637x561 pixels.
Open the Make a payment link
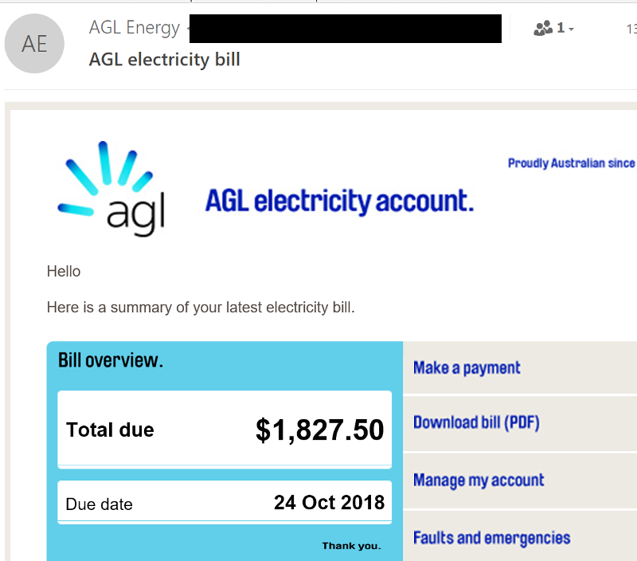[467, 368]
